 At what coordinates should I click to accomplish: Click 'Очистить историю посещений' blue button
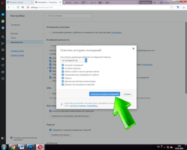[105, 94]
